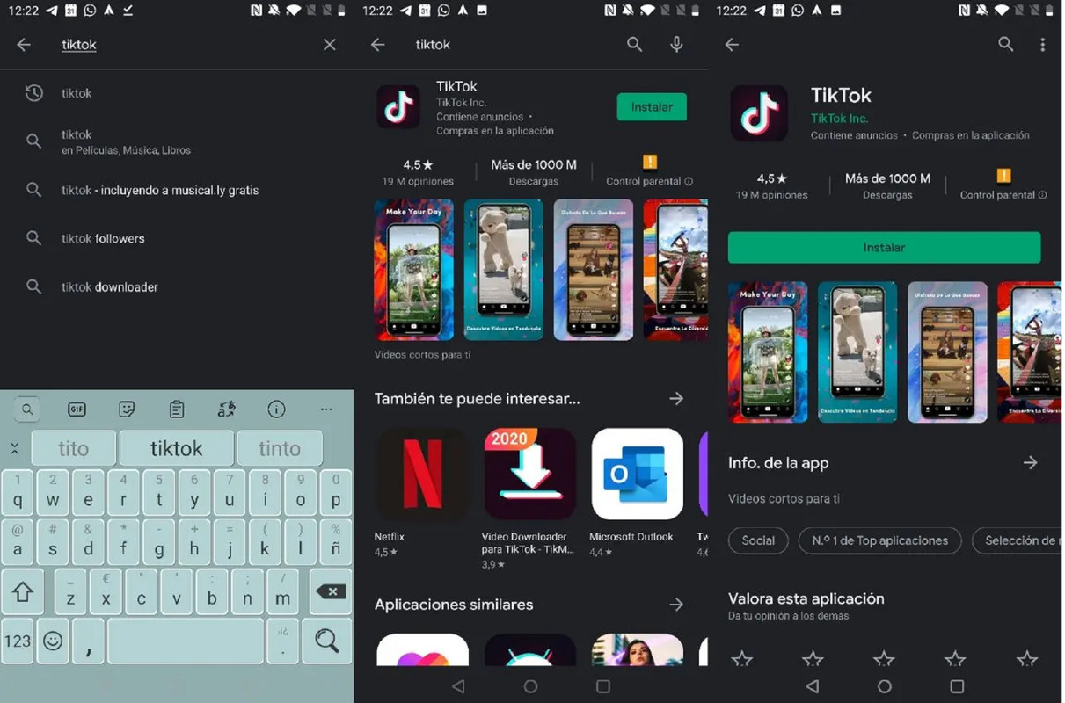Tap the ñ key
The image size is (1065, 703).
335,543
